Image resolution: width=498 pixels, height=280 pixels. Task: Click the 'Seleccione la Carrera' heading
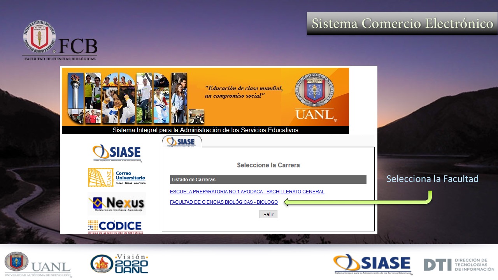pyautogui.click(x=268, y=165)
